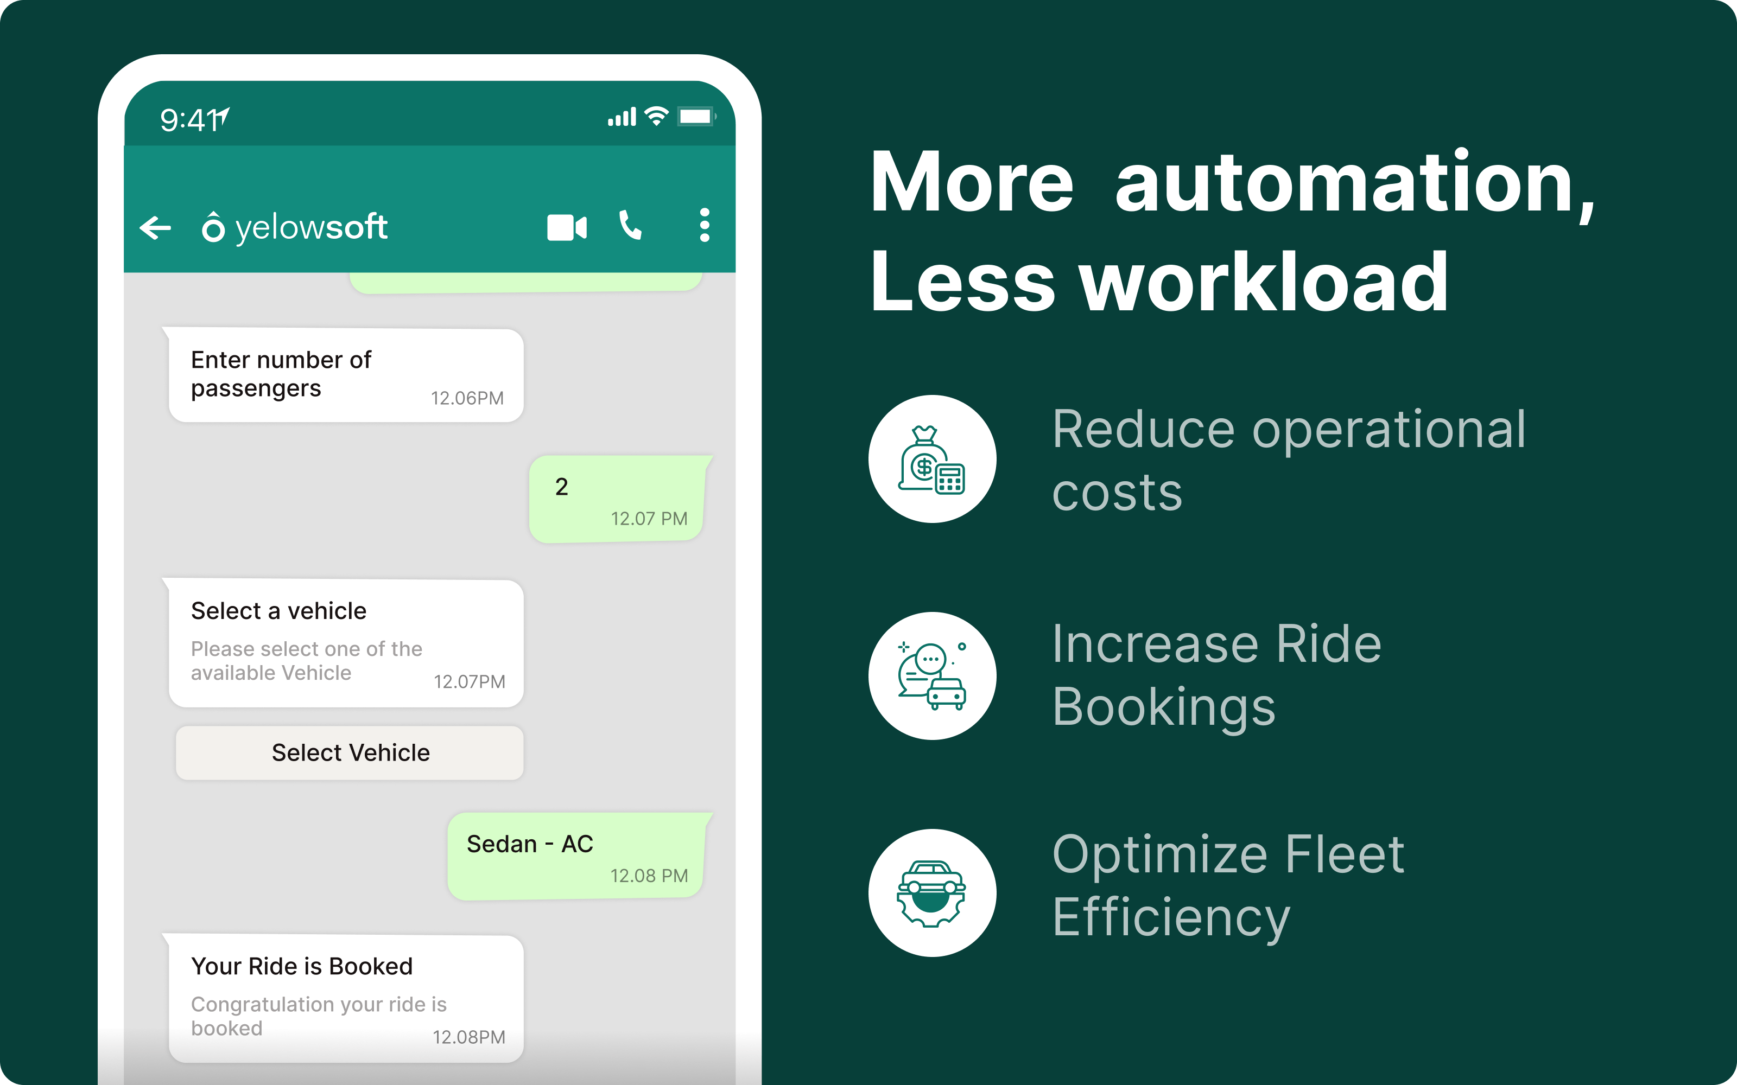This screenshot has width=1737, height=1085.
Task: Tap the battery indicator in status bar
Action: 696,116
